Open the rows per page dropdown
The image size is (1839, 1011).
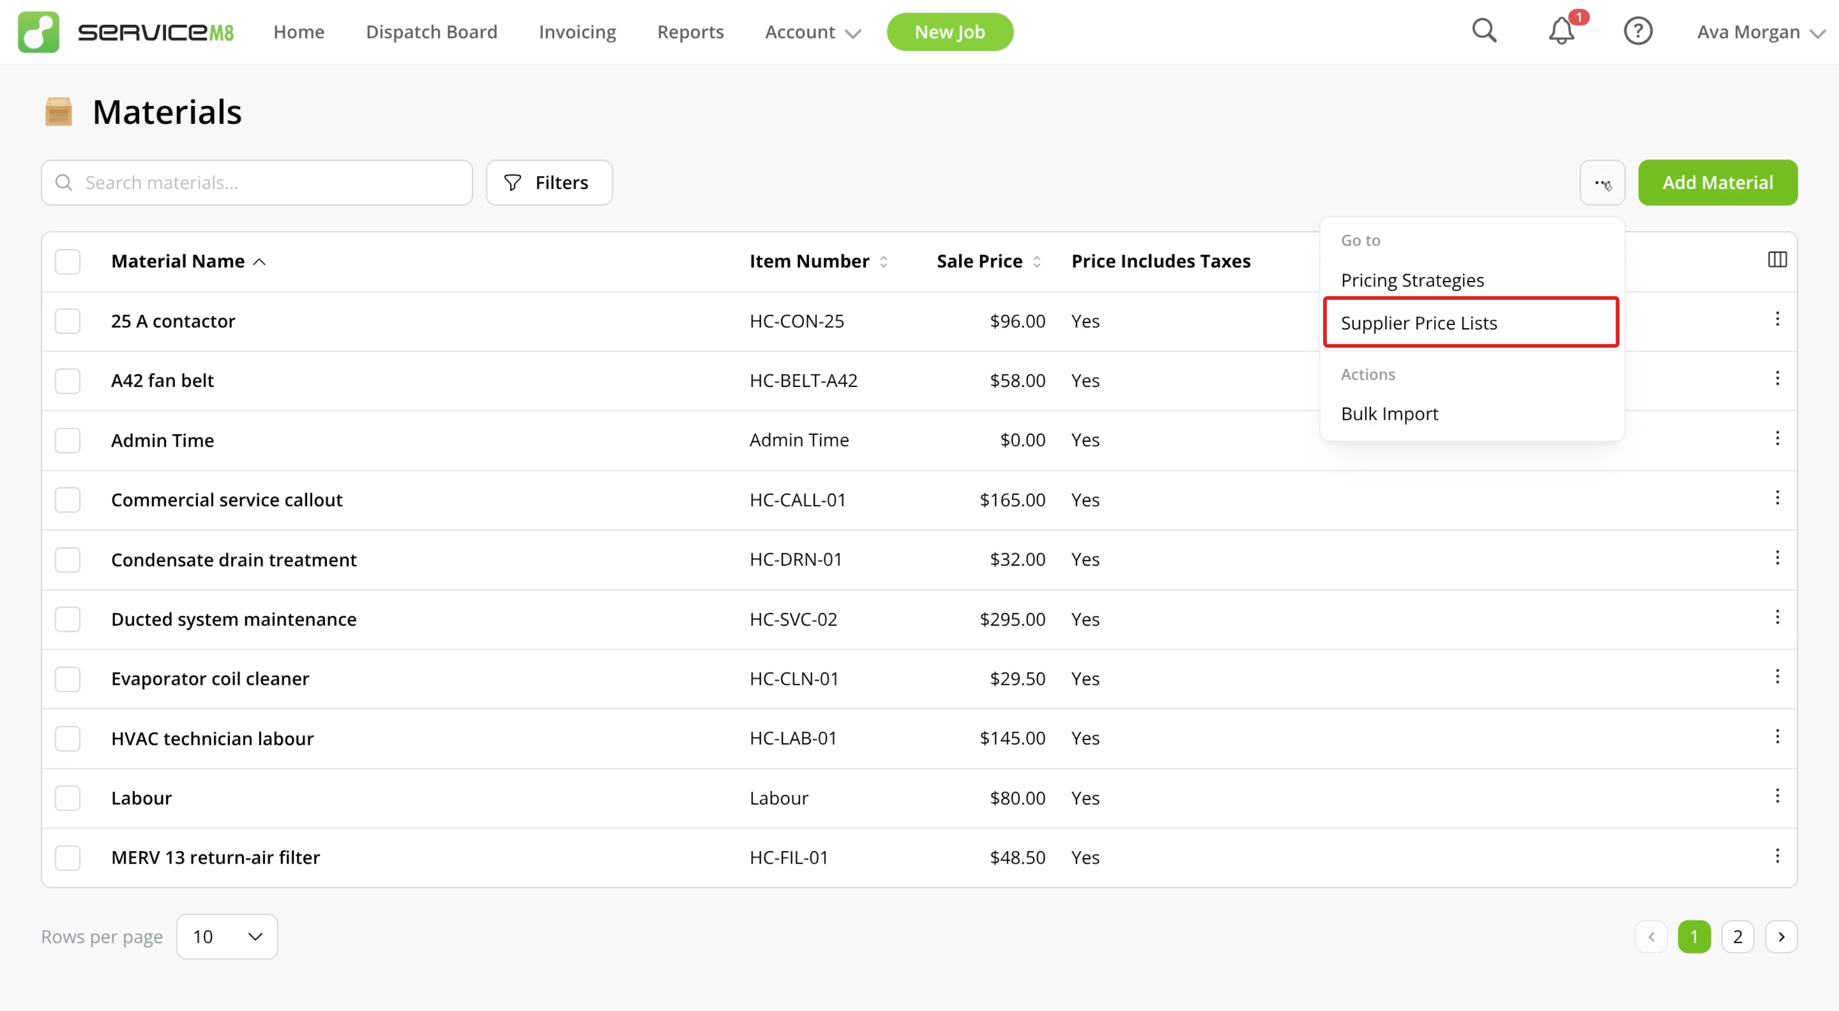(x=227, y=937)
